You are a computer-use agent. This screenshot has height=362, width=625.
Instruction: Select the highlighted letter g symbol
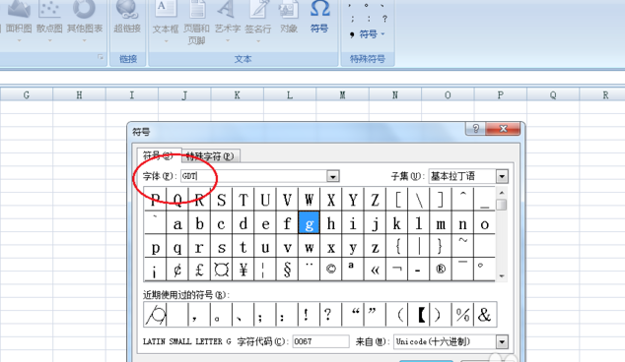click(309, 222)
